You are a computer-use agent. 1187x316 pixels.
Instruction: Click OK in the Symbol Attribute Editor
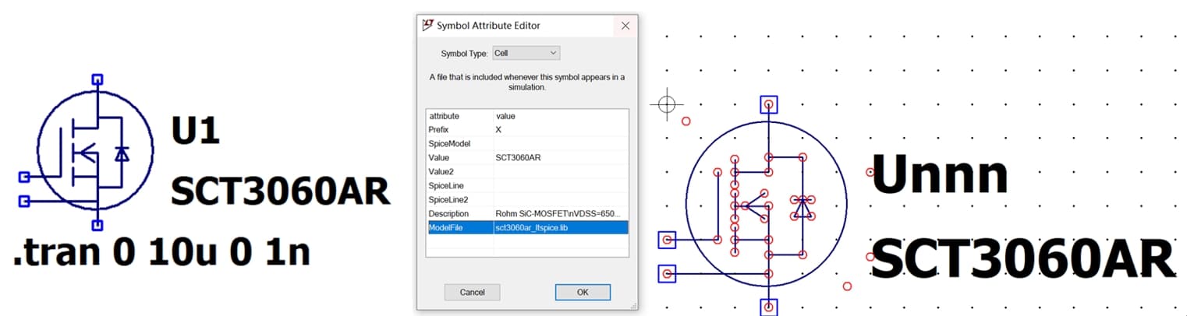583,292
